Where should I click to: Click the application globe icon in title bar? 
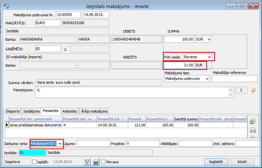(7, 6)
